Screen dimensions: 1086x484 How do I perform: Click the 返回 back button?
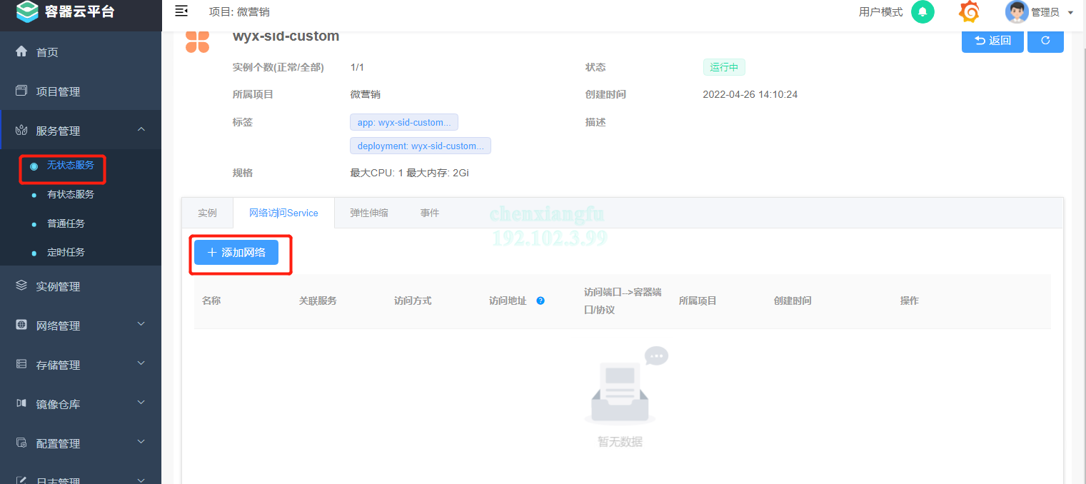pyautogui.click(x=992, y=40)
